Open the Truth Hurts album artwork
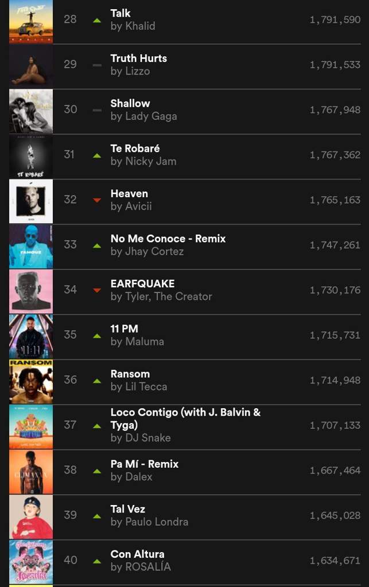Image resolution: width=369 pixels, height=587 pixels. pos(31,66)
